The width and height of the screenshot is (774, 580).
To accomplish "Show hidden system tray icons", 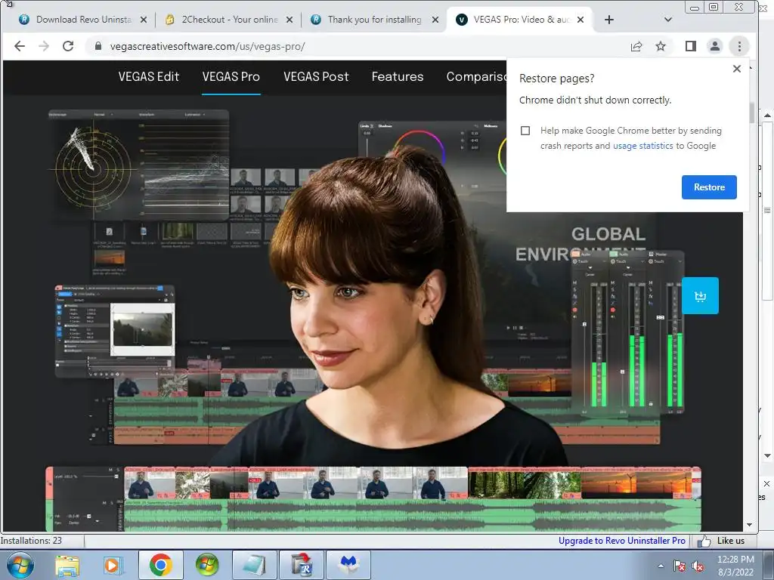I will click(661, 566).
